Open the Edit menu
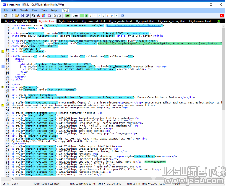This screenshot has height=186, width=226. [14, 10]
